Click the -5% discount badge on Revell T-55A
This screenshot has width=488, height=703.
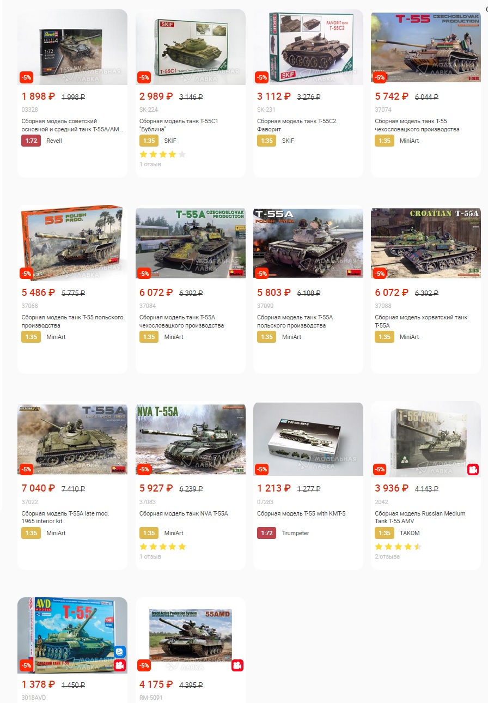[26, 77]
